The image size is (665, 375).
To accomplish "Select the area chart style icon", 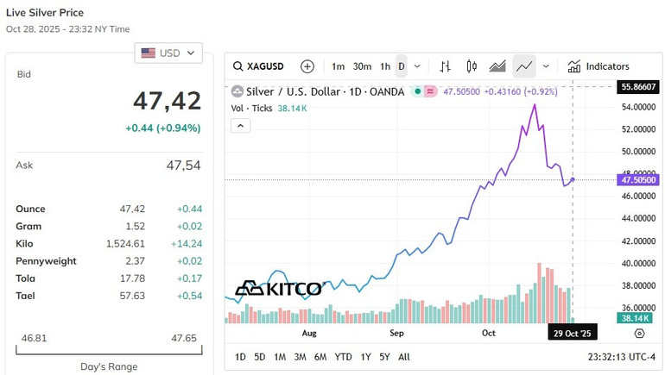I will pos(497,66).
